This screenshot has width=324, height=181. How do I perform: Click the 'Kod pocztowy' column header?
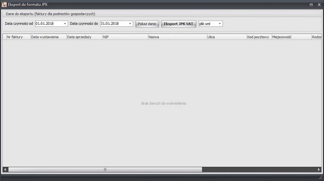coord(259,37)
